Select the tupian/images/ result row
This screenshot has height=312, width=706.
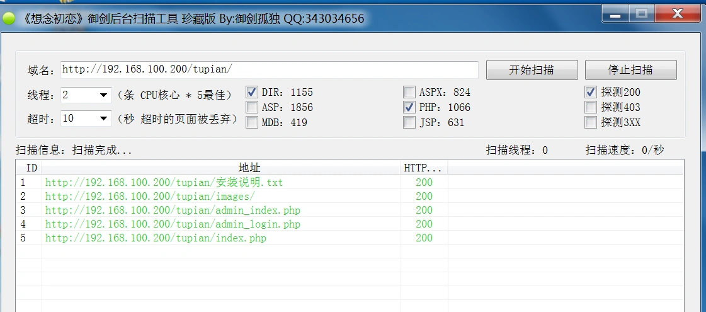350,196
